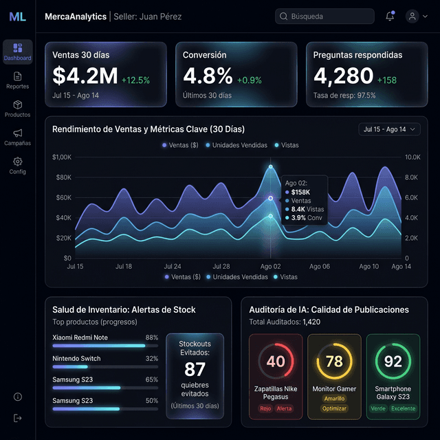Viewport: 440px width, 440px height.
Task: Open the Config gear icon
Action: (x=18, y=162)
